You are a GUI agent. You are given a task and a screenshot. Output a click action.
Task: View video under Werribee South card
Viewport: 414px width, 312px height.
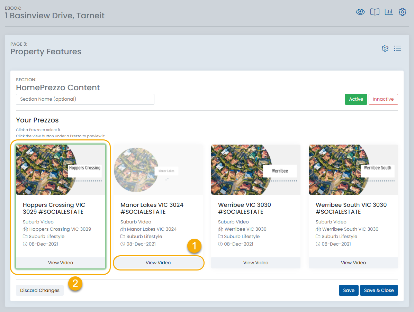coord(353,263)
